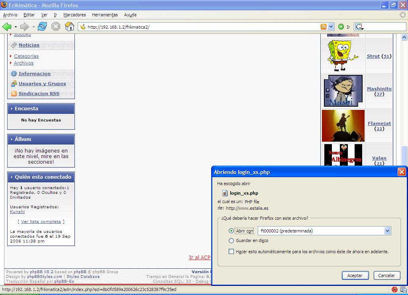
Task: Click the Google search input box
Action: 384,27
